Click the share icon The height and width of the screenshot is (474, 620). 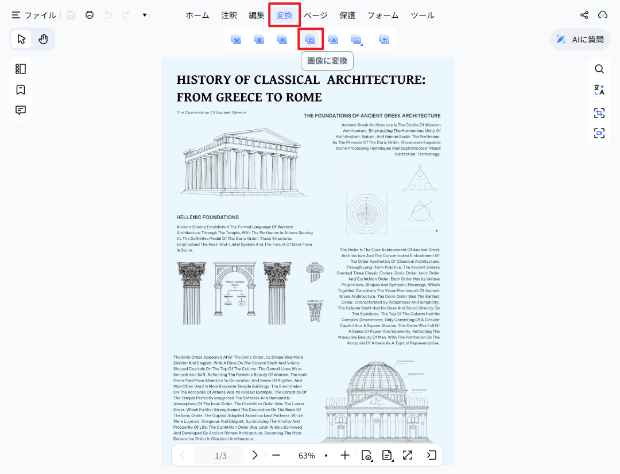(584, 15)
